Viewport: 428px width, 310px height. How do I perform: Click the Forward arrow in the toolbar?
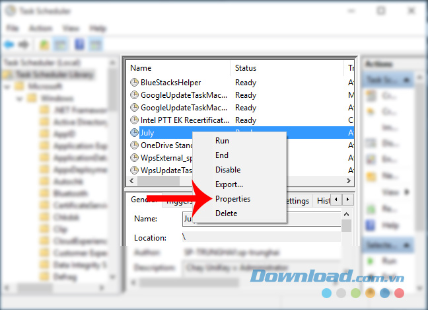click(x=24, y=44)
